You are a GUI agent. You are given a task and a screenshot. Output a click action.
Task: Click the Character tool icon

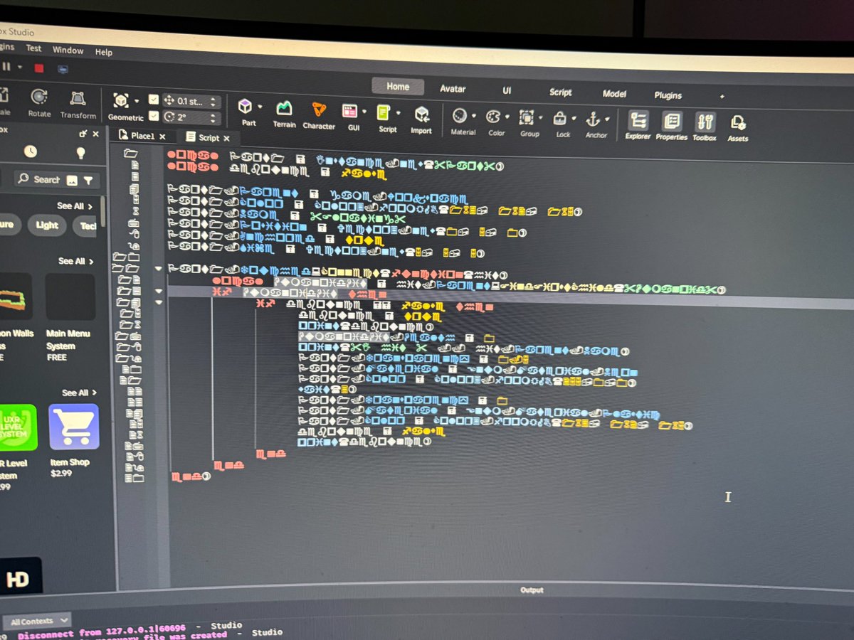pyautogui.click(x=318, y=110)
